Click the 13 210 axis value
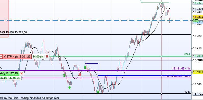This screenshot has height=100, width=203. pyautogui.click(x=197, y=48)
